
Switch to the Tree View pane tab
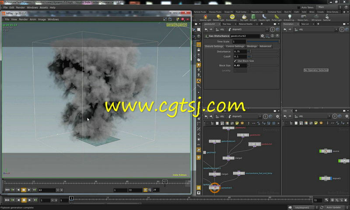click(x=227, y=24)
